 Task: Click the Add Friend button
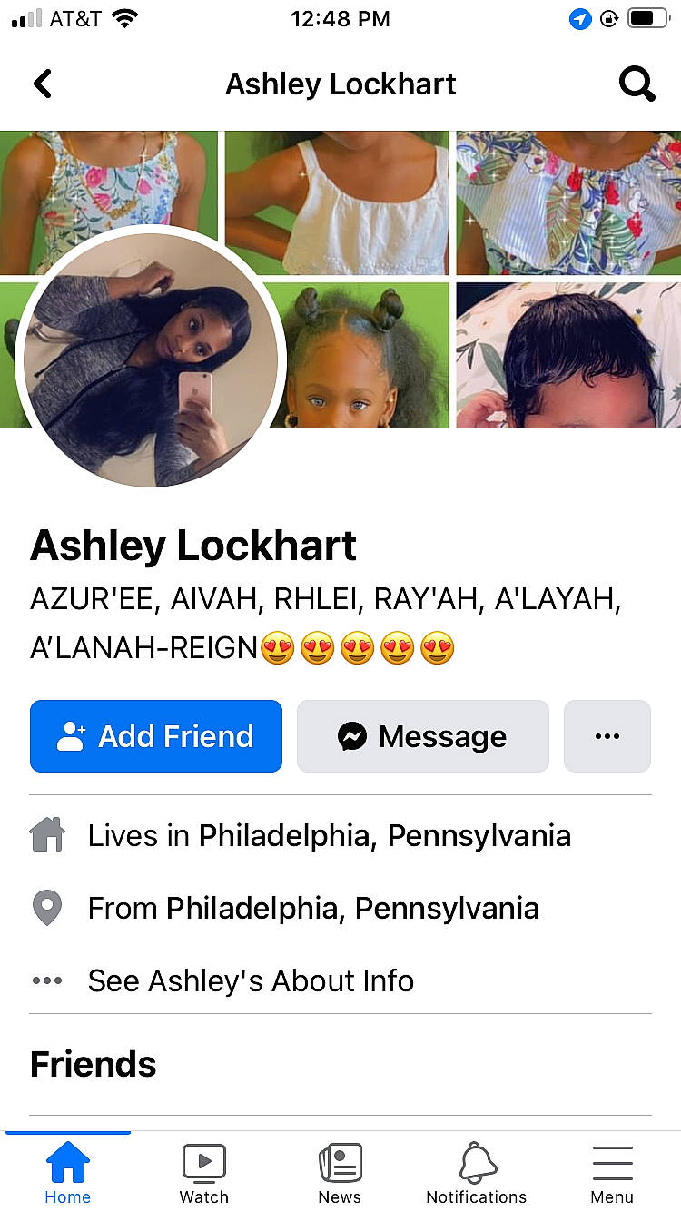pos(156,736)
